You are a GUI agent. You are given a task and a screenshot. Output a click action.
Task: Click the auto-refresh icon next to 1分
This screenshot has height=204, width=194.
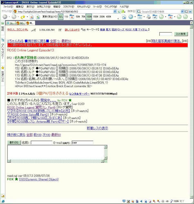point(72,17)
